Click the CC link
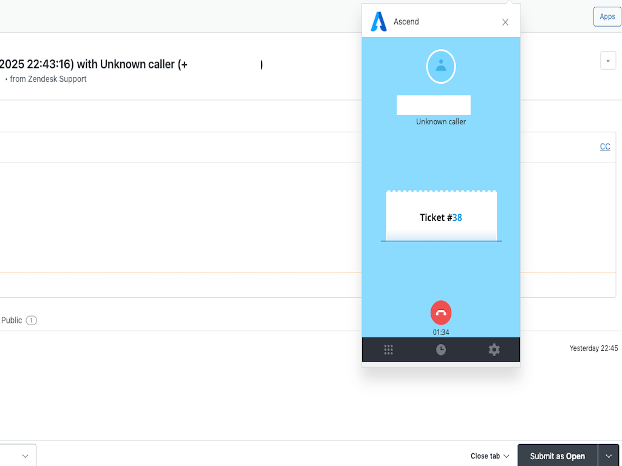The image size is (622, 466). (x=604, y=147)
